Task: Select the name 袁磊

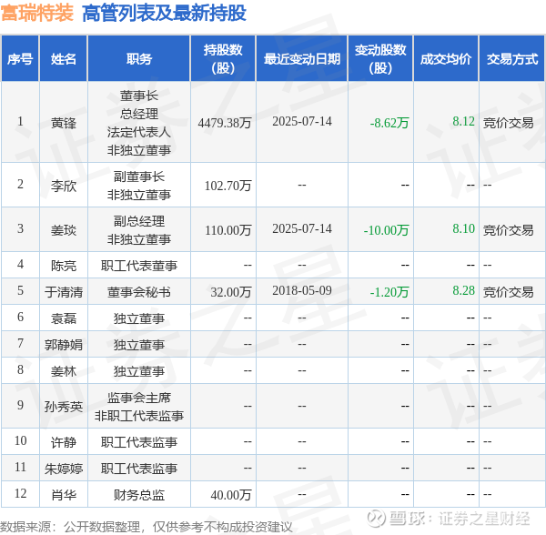Action: click(64, 318)
